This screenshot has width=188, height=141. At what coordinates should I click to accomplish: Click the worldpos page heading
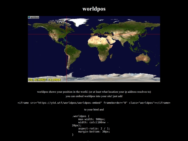point(94,9)
